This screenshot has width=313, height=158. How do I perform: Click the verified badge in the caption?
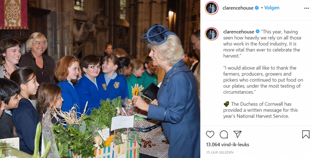point(257,32)
